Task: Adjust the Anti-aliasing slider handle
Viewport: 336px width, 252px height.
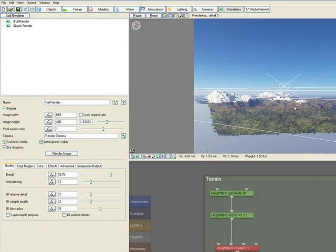Action: (x=91, y=182)
